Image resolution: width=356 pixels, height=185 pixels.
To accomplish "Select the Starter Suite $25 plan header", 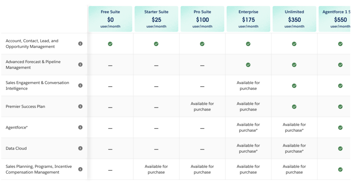I will tap(156, 19).
